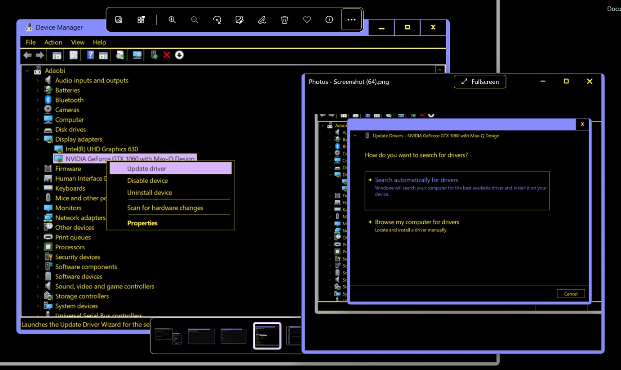Click the black circle down-arrow toolbar icon
621x370 pixels.
pos(179,55)
